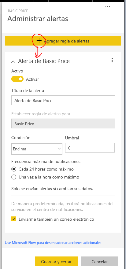Click the Umbral threshold input field
Image resolution: width=126 pixels, height=269 pixels.
click(x=90, y=148)
